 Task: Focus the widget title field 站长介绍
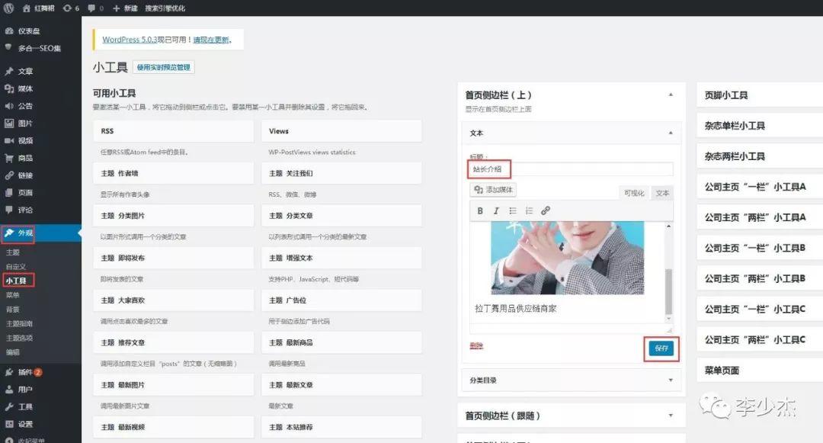click(571, 169)
